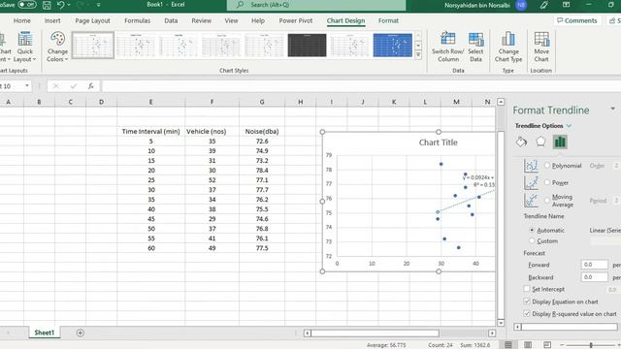Click the user account avatar
Screen dimensions: 621x349
pyautogui.click(x=521, y=5)
